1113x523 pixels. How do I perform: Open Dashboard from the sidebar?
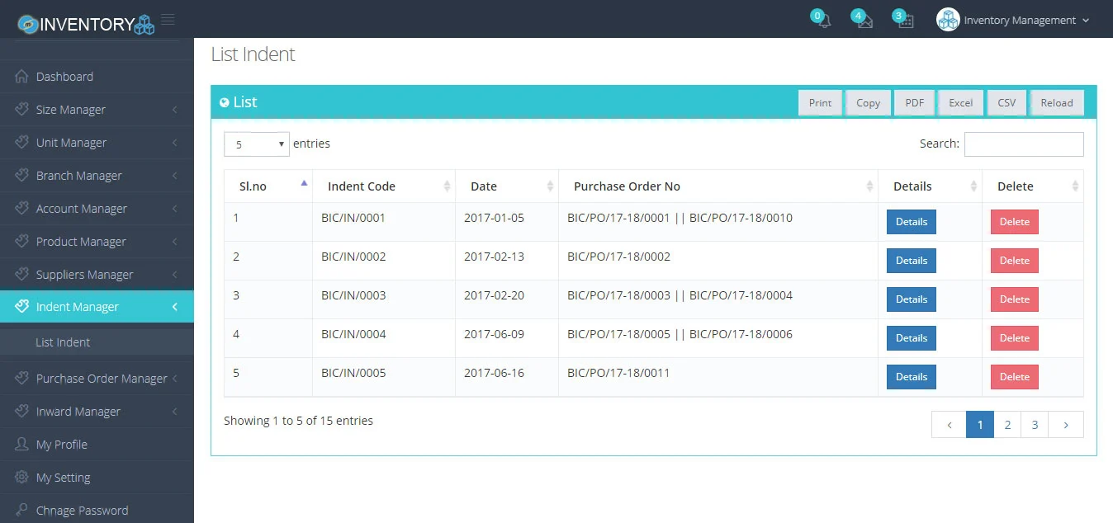point(97,77)
